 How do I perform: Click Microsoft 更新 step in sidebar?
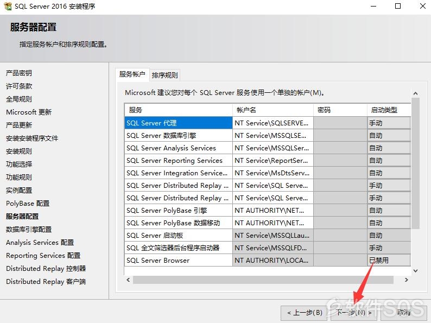click(29, 112)
